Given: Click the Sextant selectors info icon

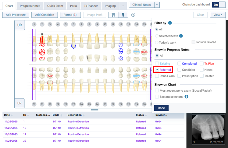Looking at the screenshot, I should pos(186,97).
